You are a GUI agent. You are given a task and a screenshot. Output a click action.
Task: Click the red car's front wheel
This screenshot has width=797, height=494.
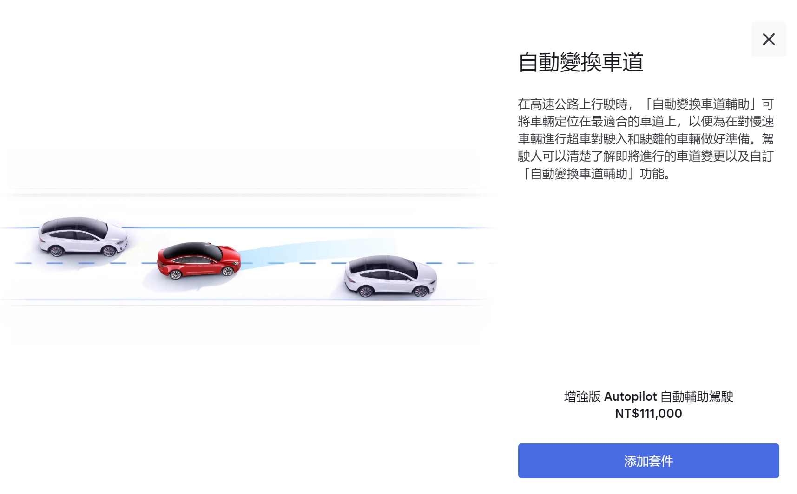pos(227,271)
